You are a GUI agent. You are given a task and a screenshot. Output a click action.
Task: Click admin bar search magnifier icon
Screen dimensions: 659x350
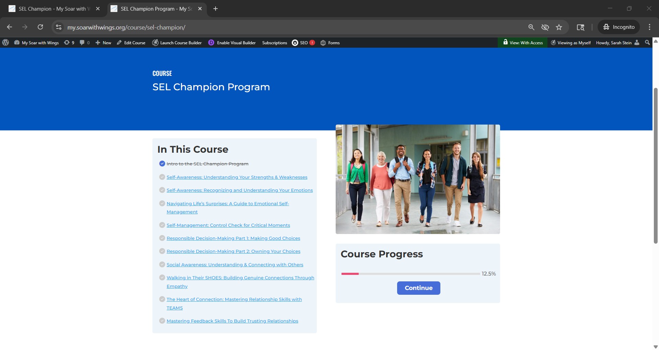click(x=647, y=43)
